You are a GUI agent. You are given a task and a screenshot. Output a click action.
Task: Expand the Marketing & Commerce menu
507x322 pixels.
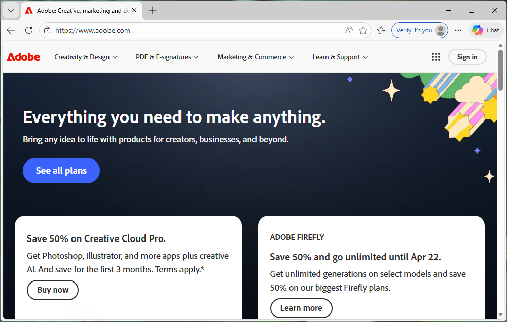[255, 57]
